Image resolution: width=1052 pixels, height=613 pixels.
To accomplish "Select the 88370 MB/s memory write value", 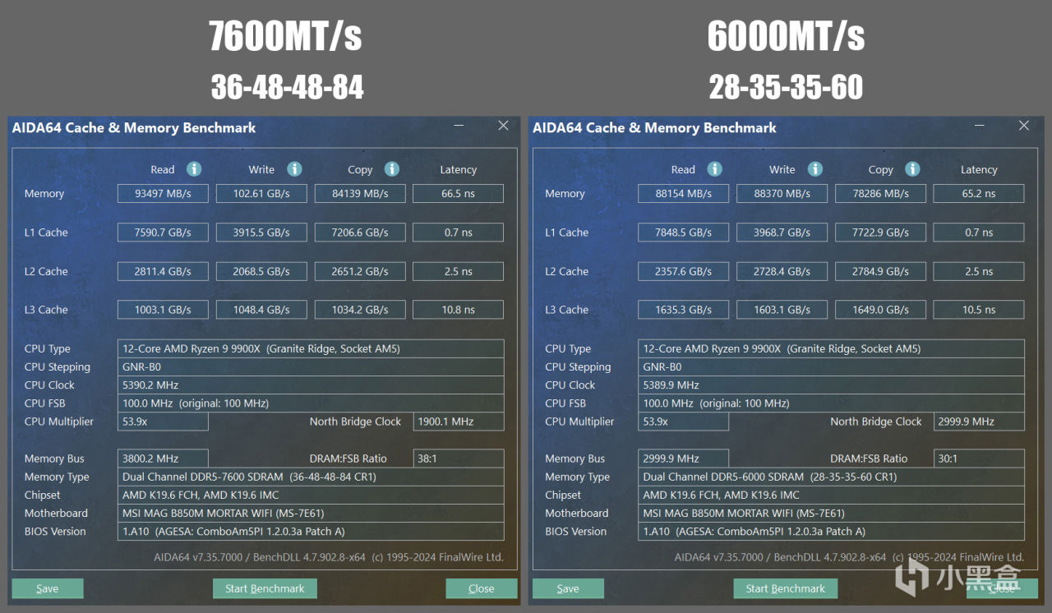I will [782, 194].
